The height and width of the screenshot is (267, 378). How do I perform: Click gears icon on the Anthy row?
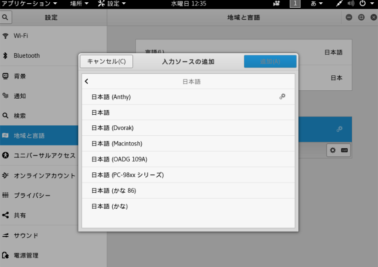[x=282, y=96]
